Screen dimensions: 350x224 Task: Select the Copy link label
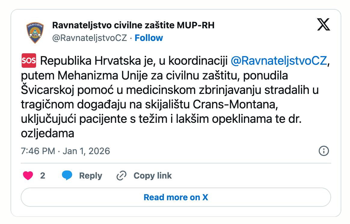point(152,176)
